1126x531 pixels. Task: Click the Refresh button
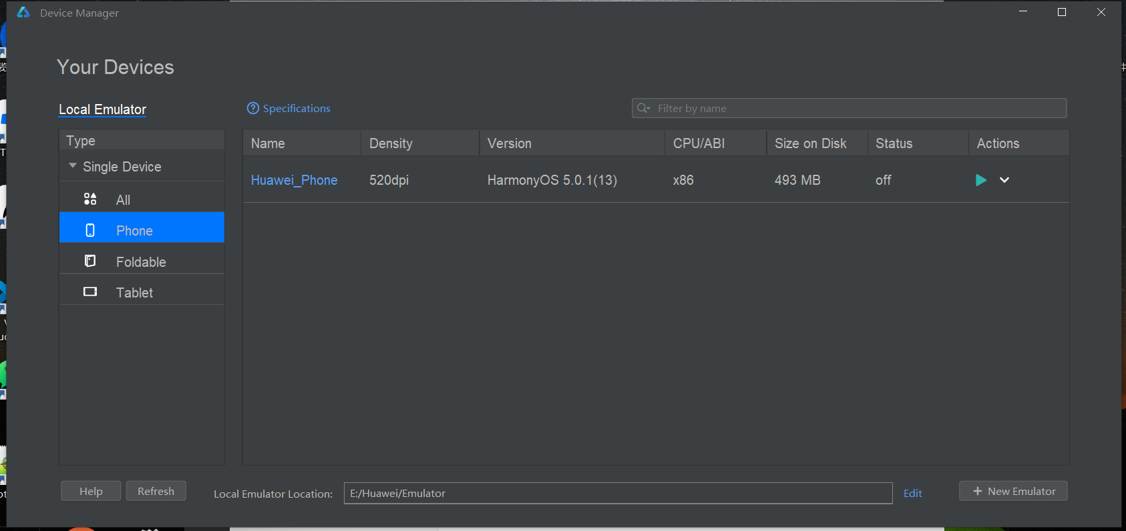(x=156, y=491)
